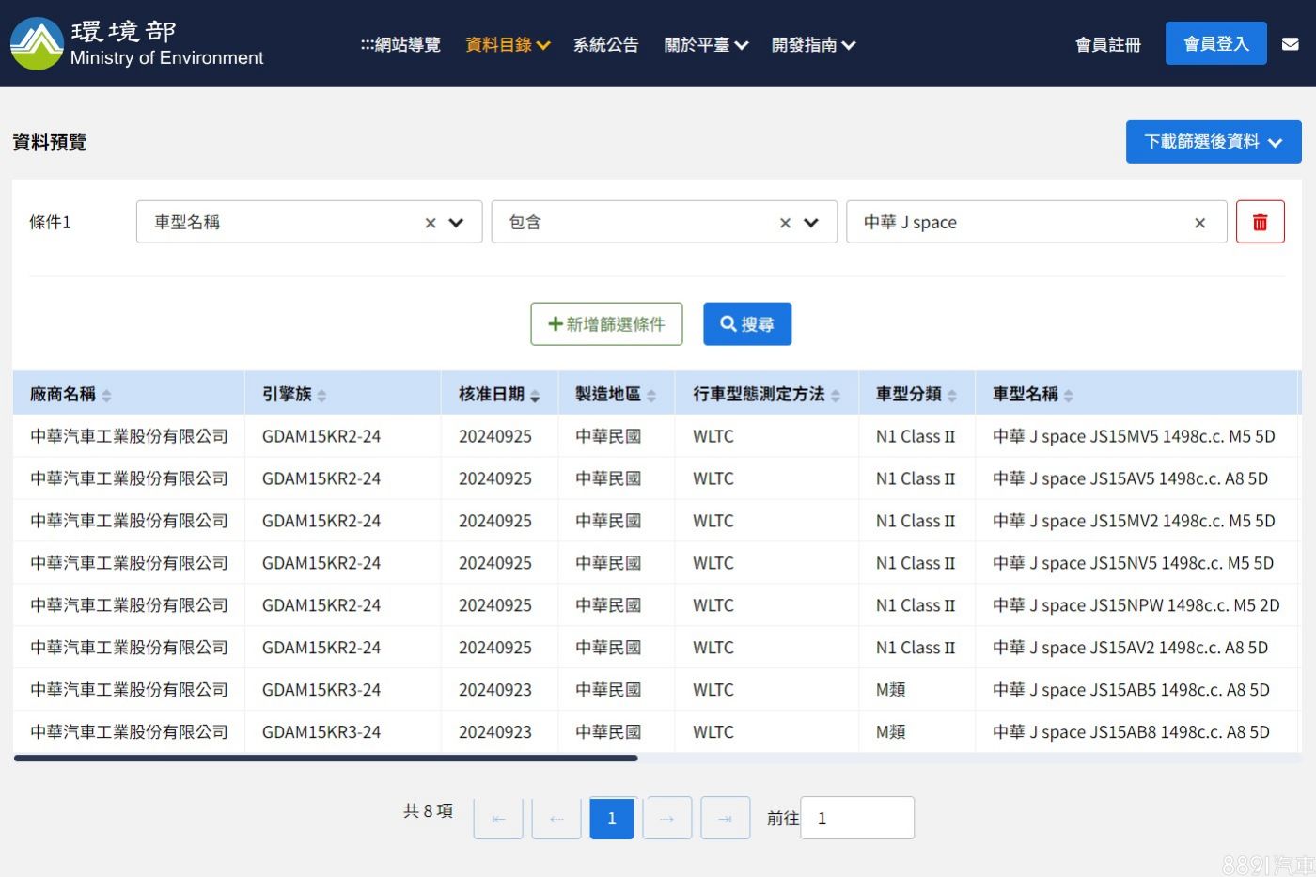The image size is (1316, 877).
Task: Click the Ministry of Environment logo
Action: 38,43
